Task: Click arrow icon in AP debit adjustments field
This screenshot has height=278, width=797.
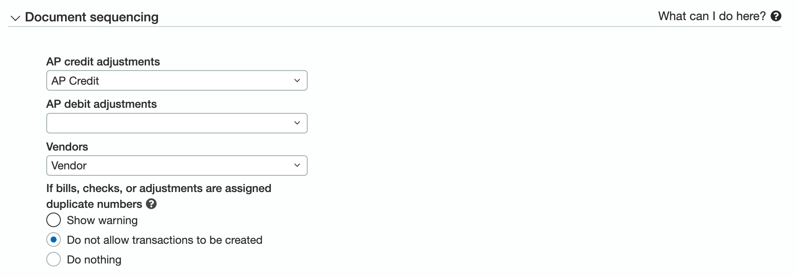Action: (x=297, y=123)
